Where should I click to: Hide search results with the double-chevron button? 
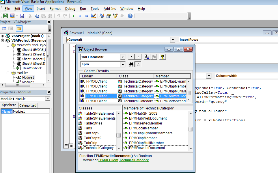[x=138, y=64]
